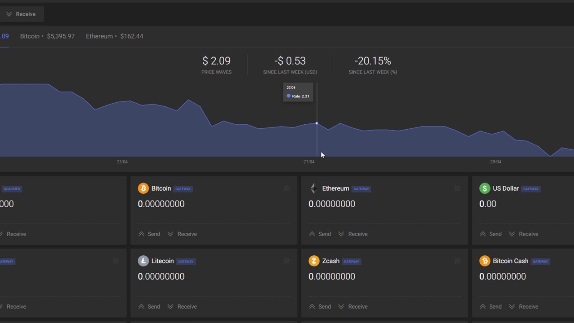Click the top Receive button above chart tabs
Image resolution: width=574 pixels, height=323 pixels.
click(21, 14)
